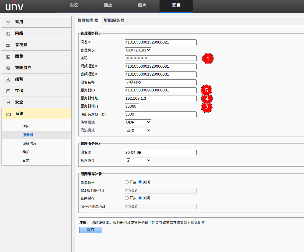Open the 管理协议 dropdown currently set to 无
The width and height of the screenshot is (304, 252).
pos(138,160)
